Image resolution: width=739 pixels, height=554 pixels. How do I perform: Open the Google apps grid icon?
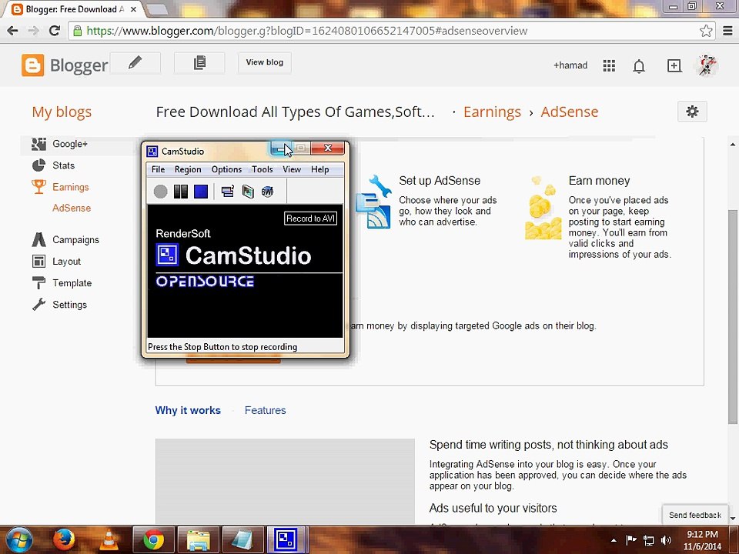point(609,65)
